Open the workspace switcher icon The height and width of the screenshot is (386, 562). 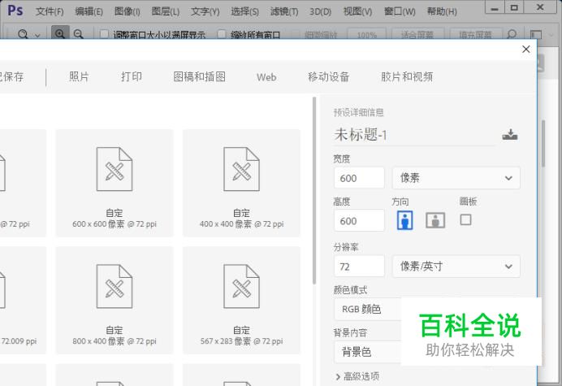click(x=536, y=34)
